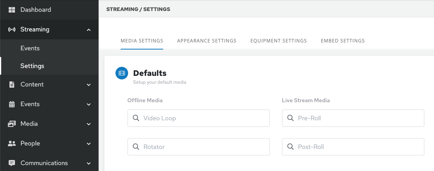Click the Post-Roll search field
434x171 pixels.
tap(353, 147)
